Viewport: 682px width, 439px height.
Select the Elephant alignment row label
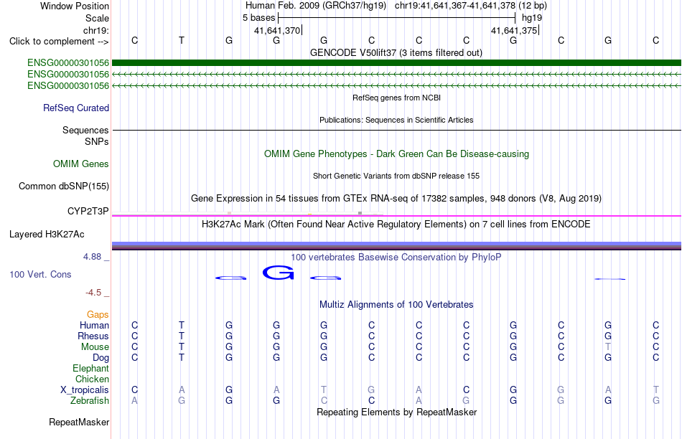click(x=91, y=368)
